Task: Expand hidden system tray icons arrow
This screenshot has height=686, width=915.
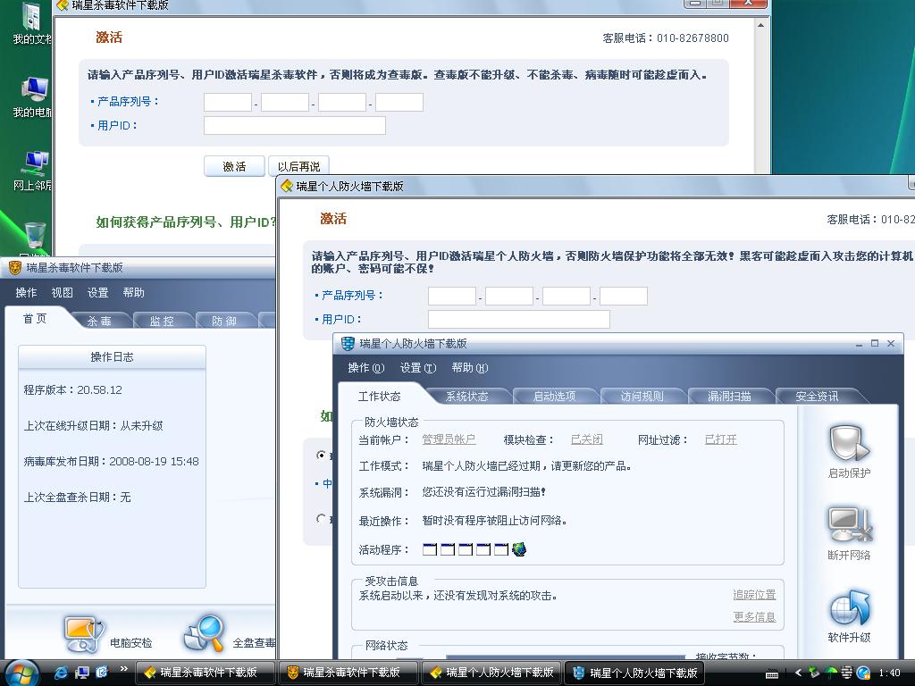Action: [798, 673]
